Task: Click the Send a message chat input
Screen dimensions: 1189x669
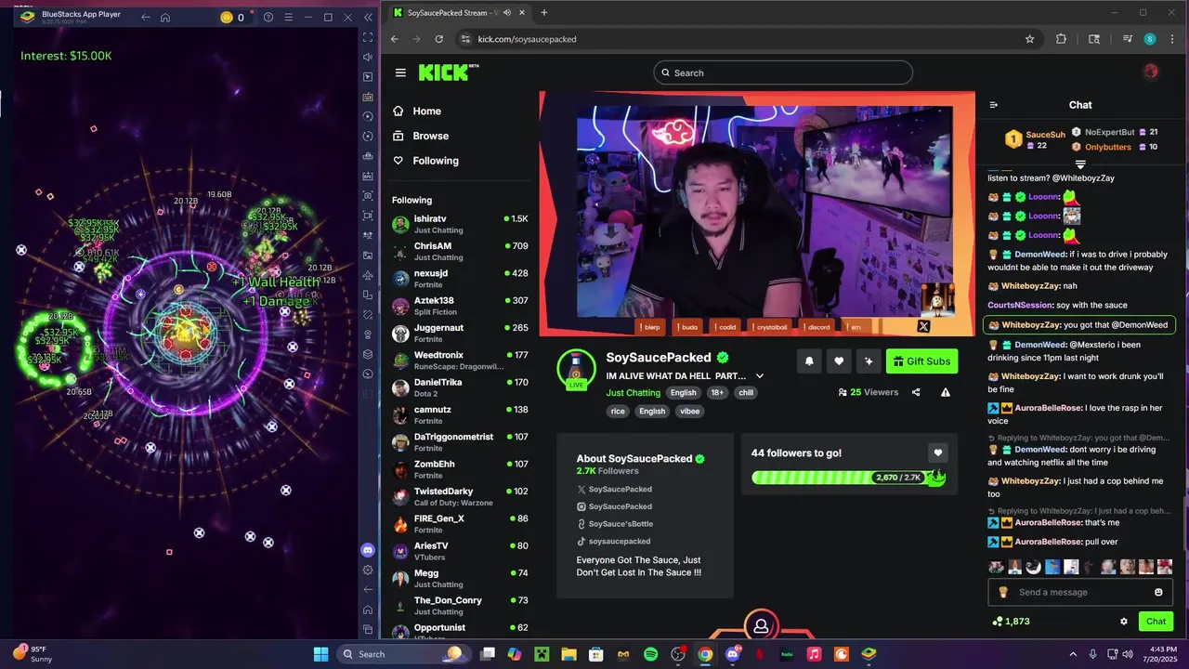Action: tap(1079, 592)
